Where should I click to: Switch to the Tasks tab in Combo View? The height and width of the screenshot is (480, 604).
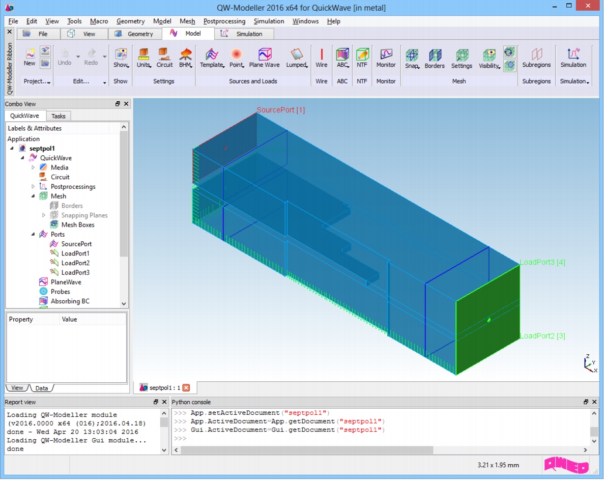58,116
